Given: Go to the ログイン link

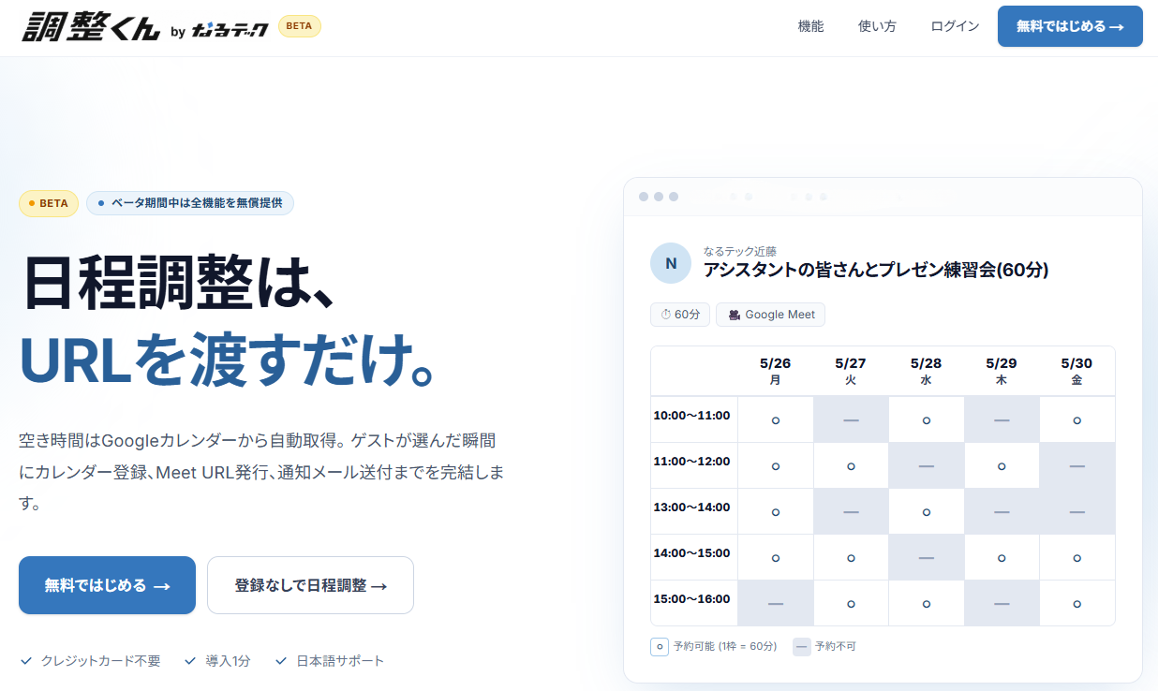Looking at the screenshot, I should tap(955, 26).
